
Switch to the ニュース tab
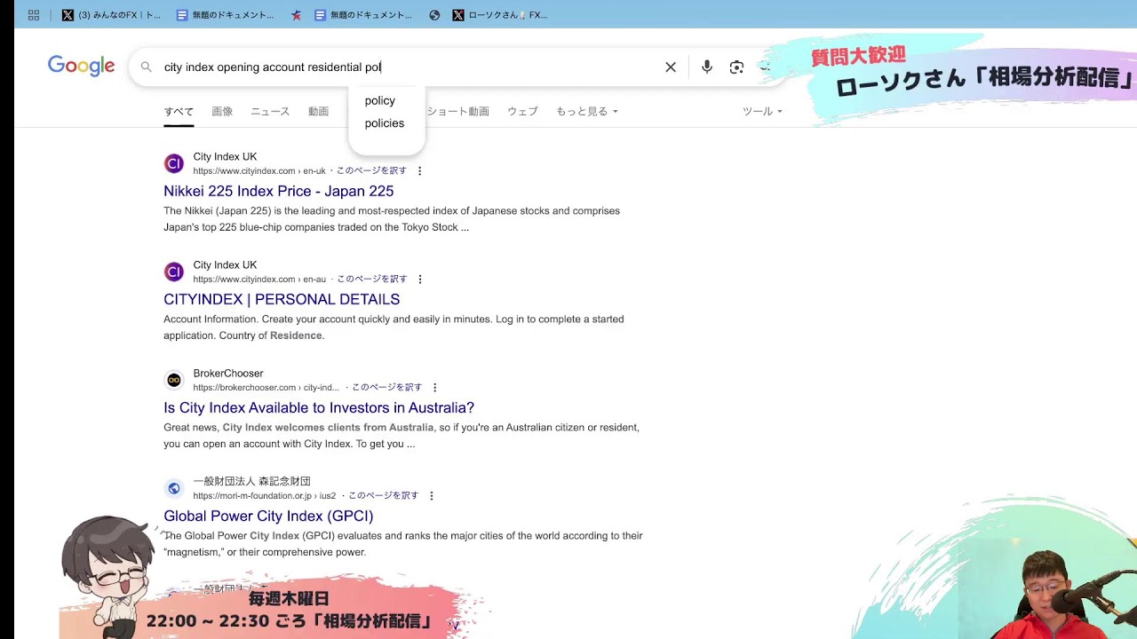[270, 111]
